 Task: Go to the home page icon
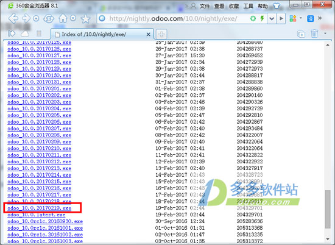coord(63,19)
